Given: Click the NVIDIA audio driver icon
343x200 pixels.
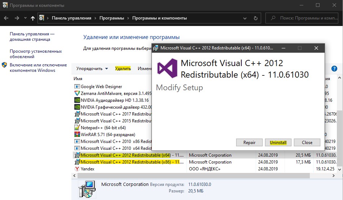Looking at the screenshot, I should (77, 100).
